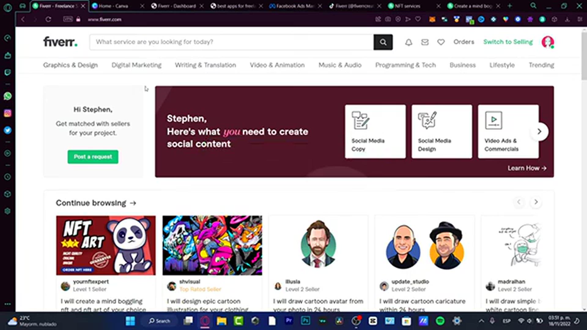Viewport: 587px width, 330px height.
Task: Click the www.fiverr.com address bar
Action: pos(105,19)
